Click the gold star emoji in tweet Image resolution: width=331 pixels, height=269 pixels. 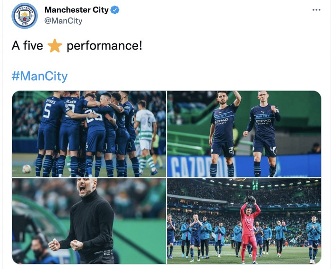pyautogui.click(x=55, y=45)
